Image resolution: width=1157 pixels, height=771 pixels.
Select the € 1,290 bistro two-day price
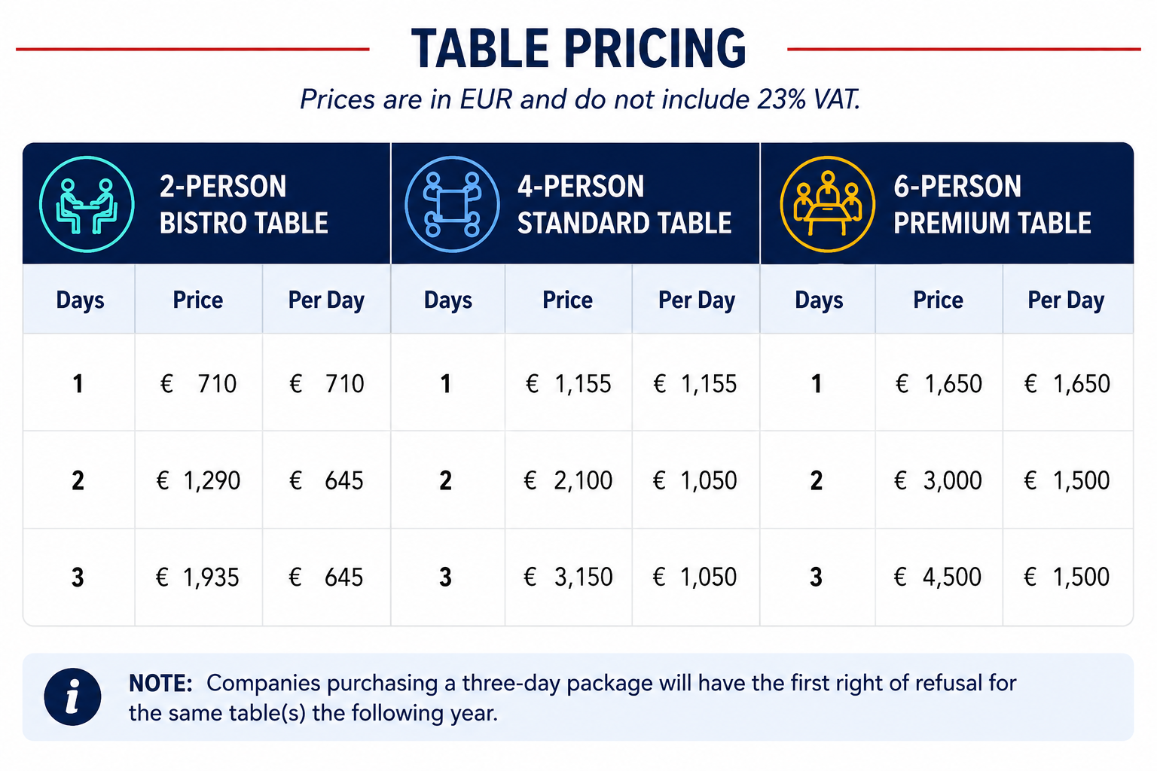(x=198, y=480)
